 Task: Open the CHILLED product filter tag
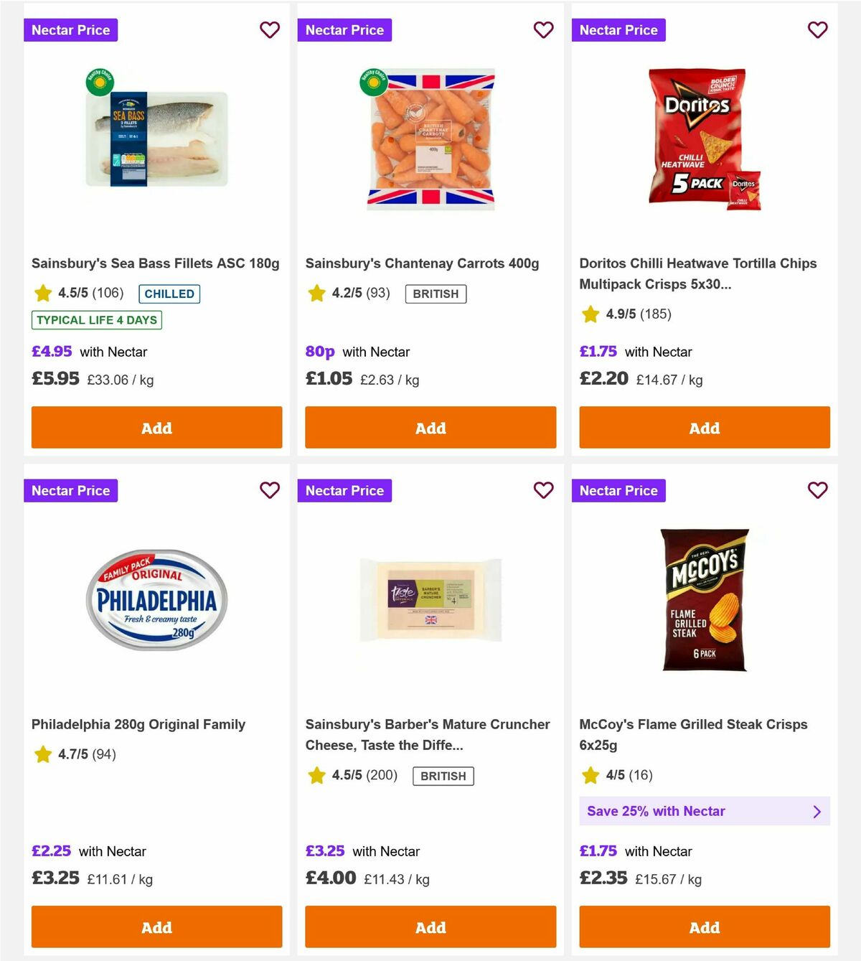pyautogui.click(x=169, y=294)
